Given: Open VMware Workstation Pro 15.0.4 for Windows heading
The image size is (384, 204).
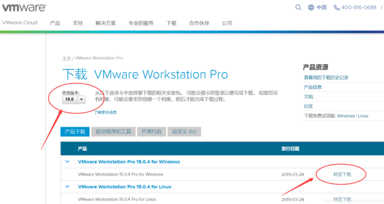Looking at the screenshot, I should (129, 162).
